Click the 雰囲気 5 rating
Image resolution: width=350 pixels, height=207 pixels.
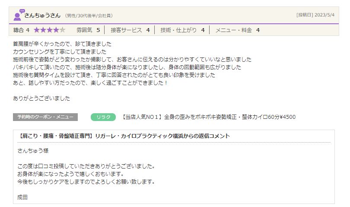click(x=88, y=30)
